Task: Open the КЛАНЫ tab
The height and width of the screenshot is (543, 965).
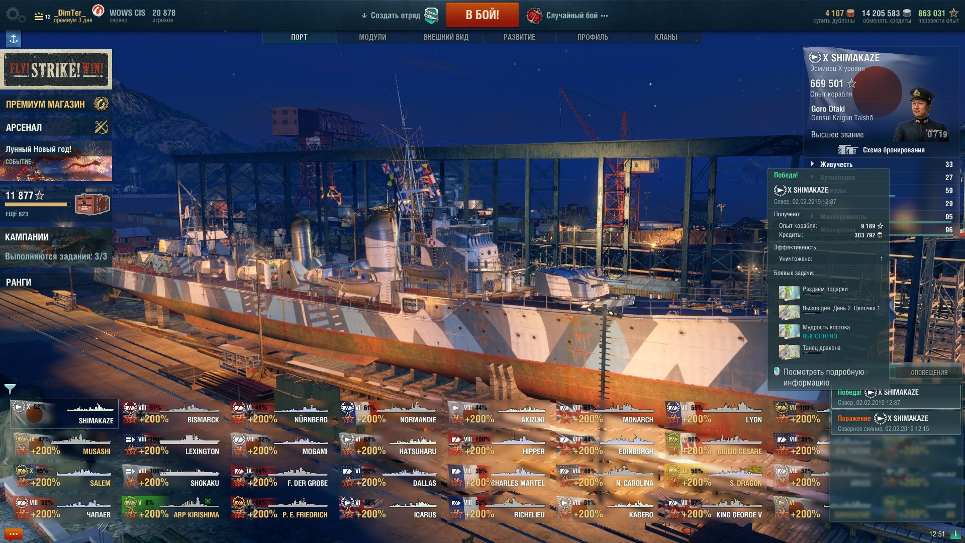Action: (666, 37)
